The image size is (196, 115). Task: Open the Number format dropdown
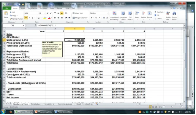[x=108, y=13]
